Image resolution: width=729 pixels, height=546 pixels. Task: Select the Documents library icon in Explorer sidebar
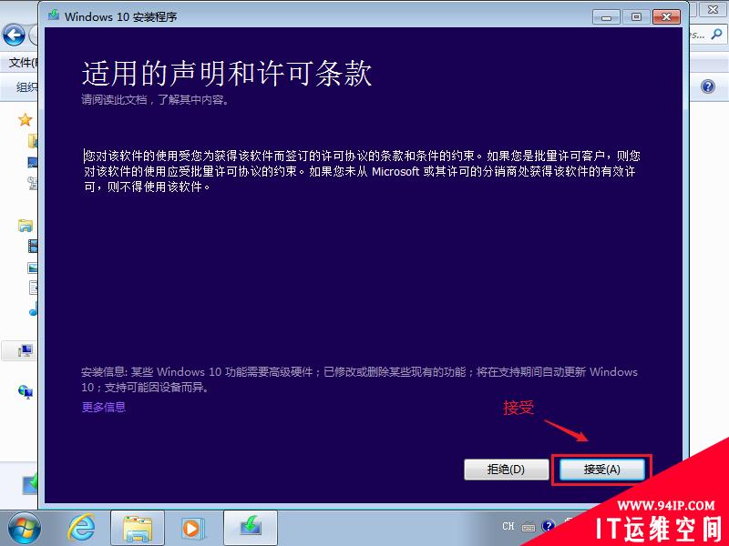pyautogui.click(x=33, y=288)
